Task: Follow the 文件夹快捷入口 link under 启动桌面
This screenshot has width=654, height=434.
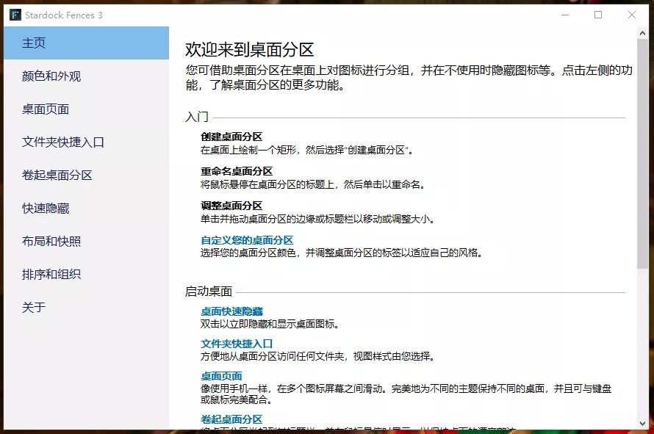Action: tap(237, 344)
